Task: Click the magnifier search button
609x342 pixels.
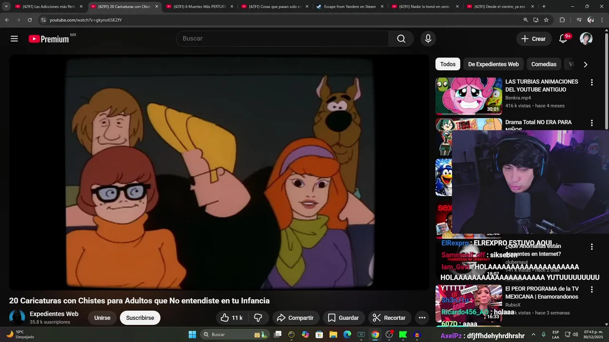Action: pos(401,38)
